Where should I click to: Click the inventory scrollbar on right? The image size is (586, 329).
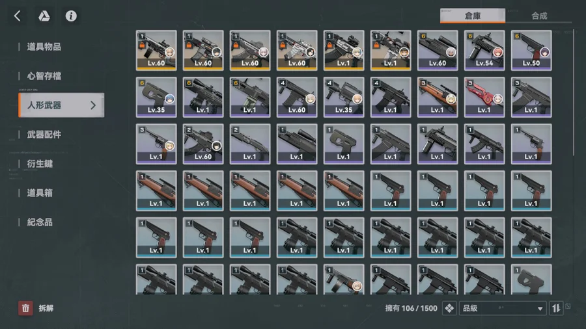point(574,93)
